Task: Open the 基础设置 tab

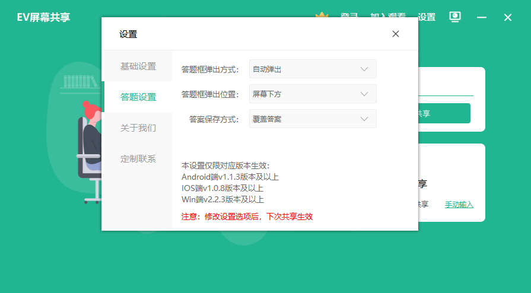Action: coord(137,66)
